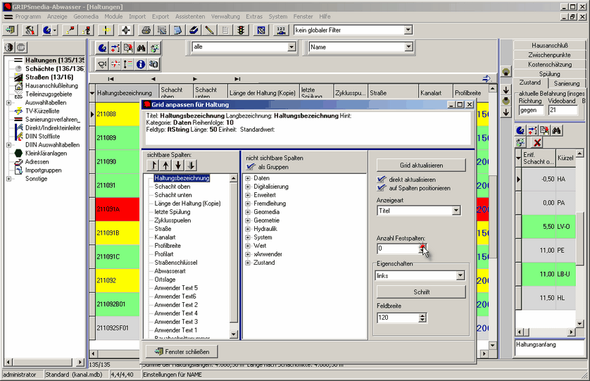Screen dimensions: 590x381
Task: Click the 'Fenster schließen' button
Action: click(181, 351)
